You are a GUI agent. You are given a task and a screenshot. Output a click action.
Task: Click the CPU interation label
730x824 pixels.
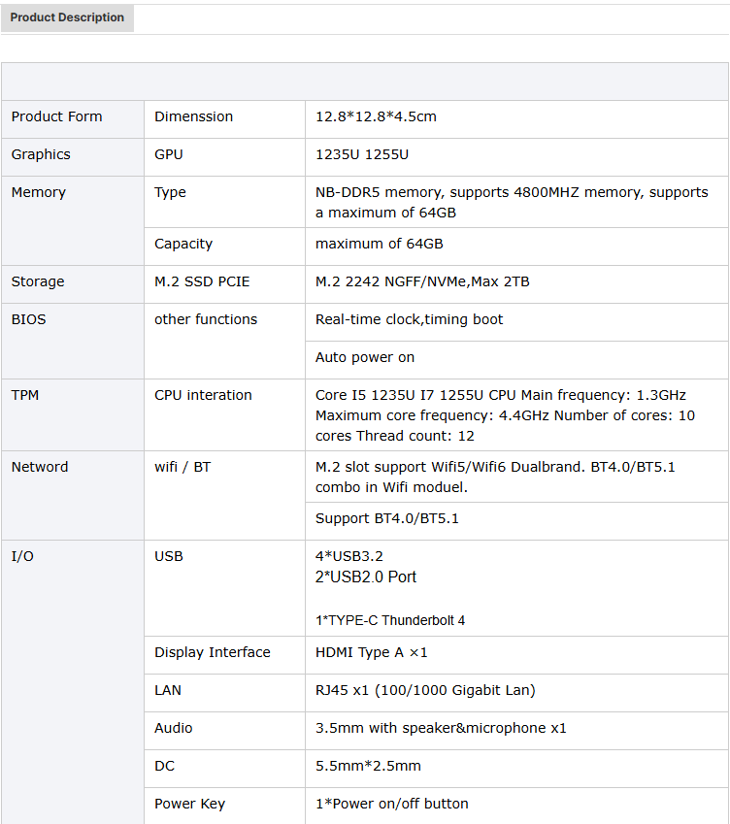click(203, 395)
